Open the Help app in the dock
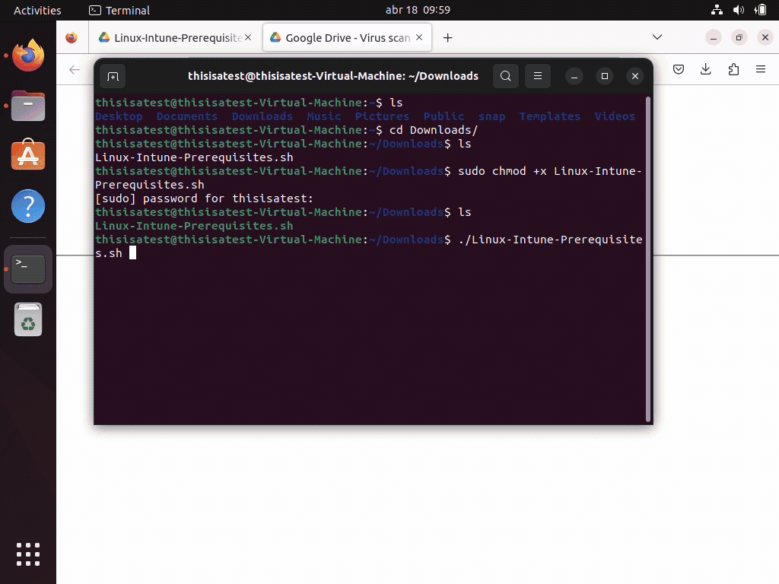This screenshot has width=779, height=584. coord(27,205)
